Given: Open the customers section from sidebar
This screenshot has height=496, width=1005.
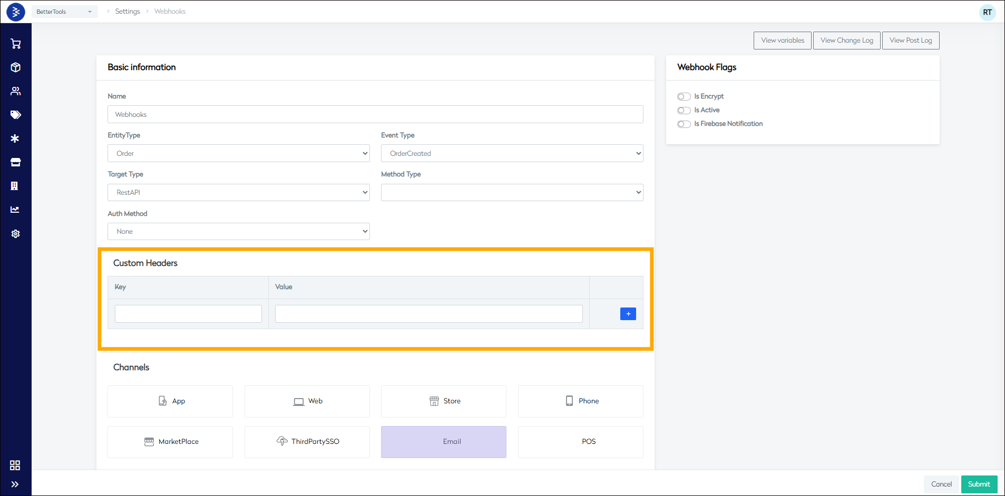Looking at the screenshot, I should [x=15, y=91].
